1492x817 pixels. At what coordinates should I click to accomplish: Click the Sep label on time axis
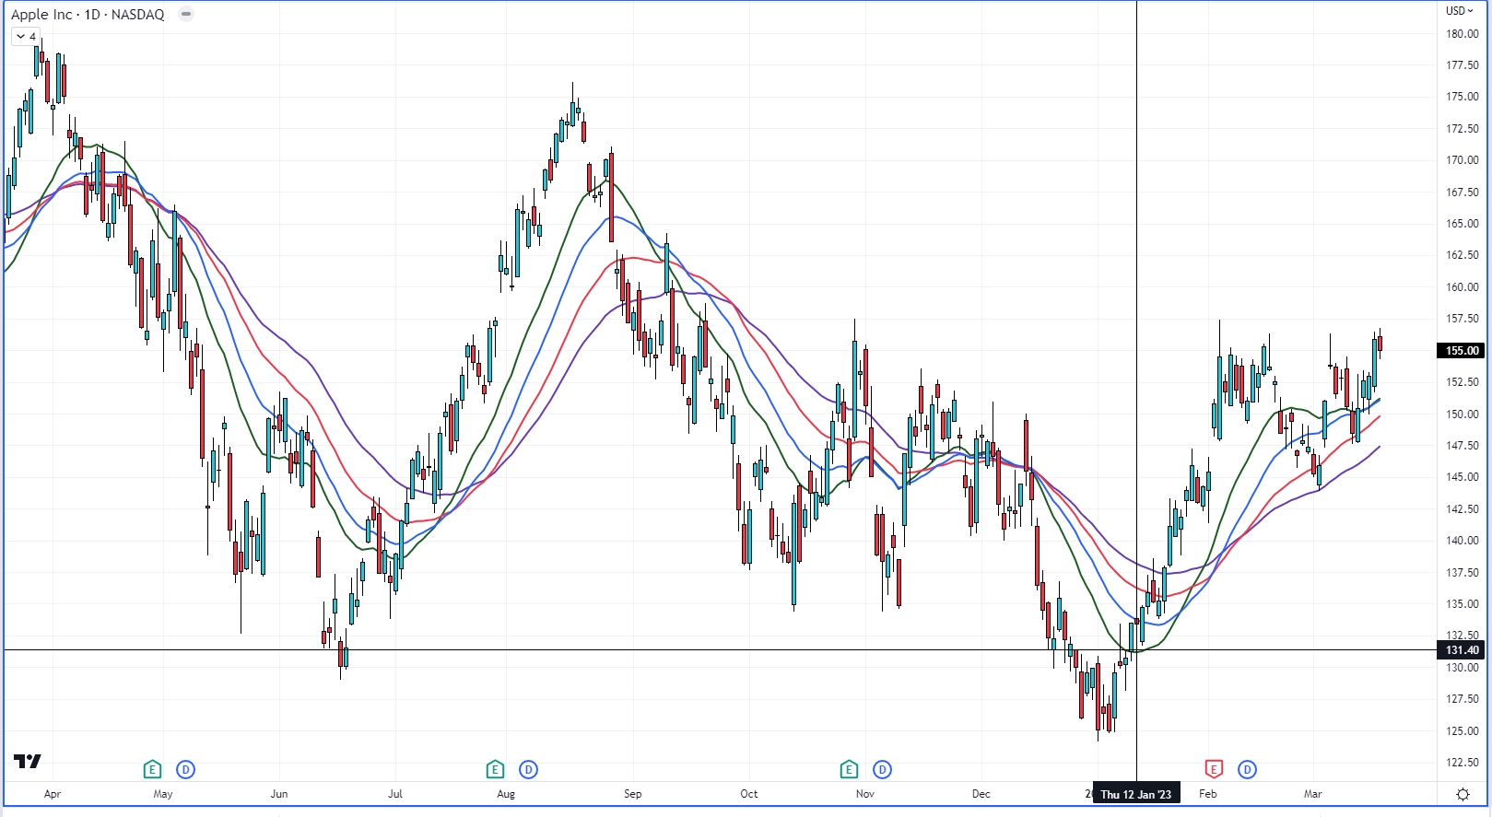pyautogui.click(x=633, y=794)
